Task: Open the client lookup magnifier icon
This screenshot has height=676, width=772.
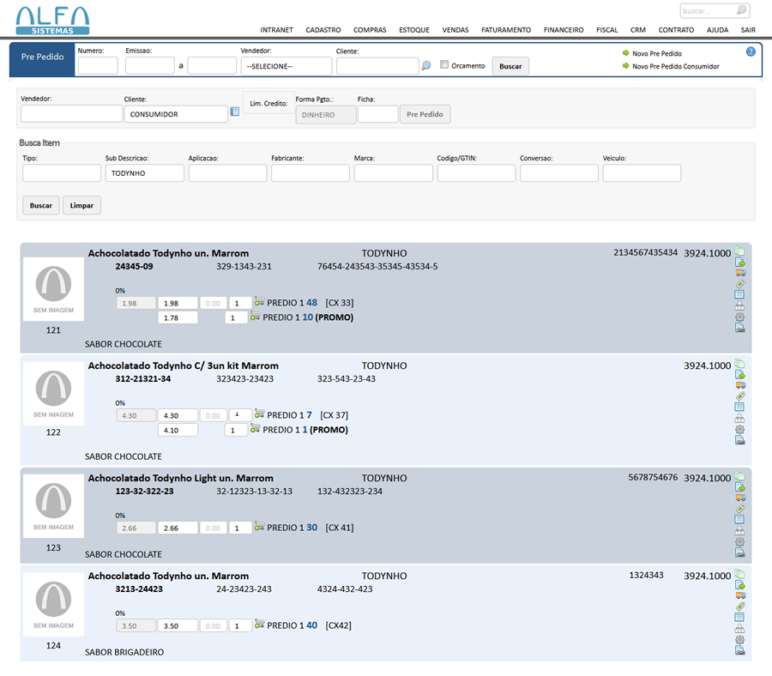Action: [425, 65]
